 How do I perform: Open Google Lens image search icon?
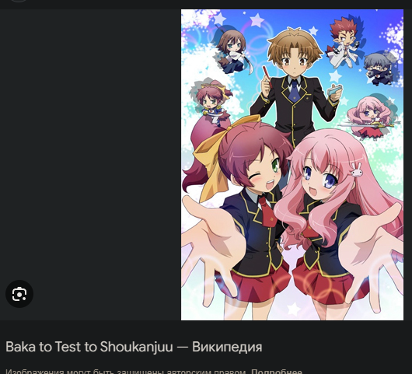coord(19,294)
